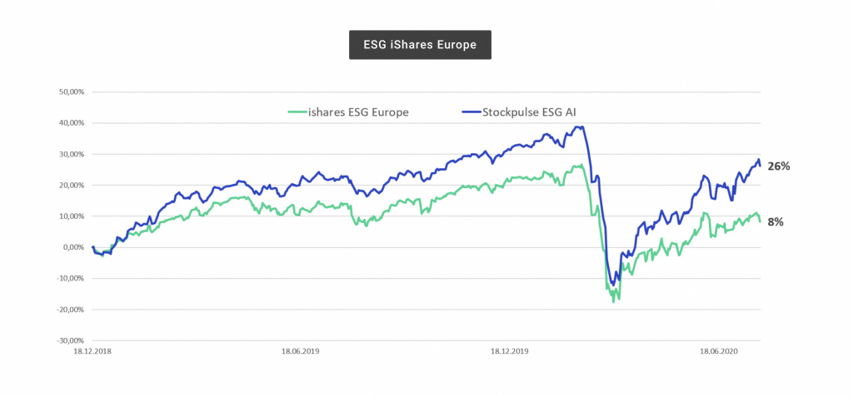
Task: Click the 50,00% y-axis label
Action: [x=70, y=92]
